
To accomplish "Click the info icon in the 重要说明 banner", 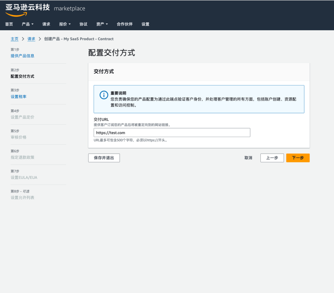I will tap(104, 95).
